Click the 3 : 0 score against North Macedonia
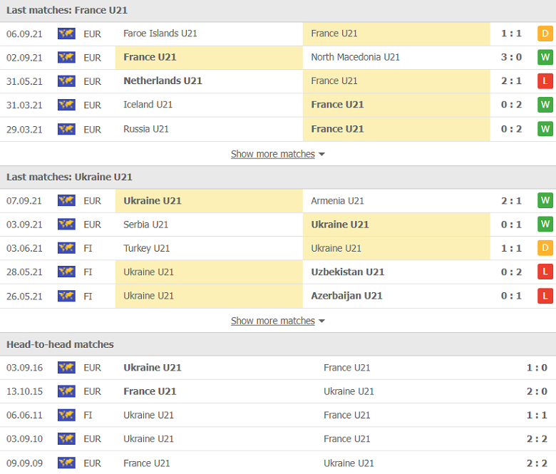The width and height of the screenshot is (556, 474). 511,57
